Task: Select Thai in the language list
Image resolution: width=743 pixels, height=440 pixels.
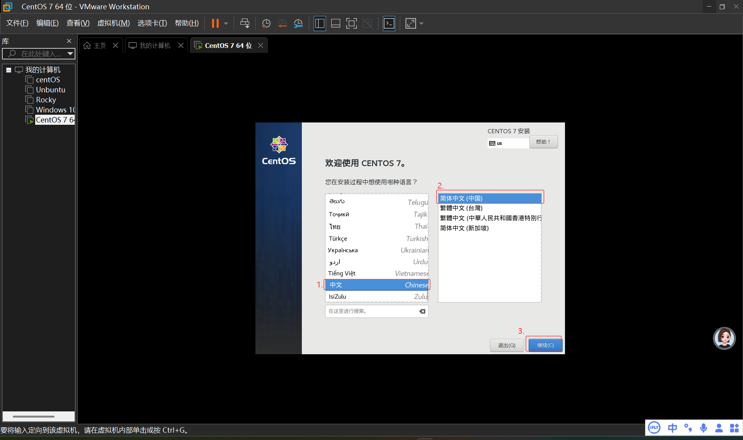Action: pyautogui.click(x=378, y=226)
